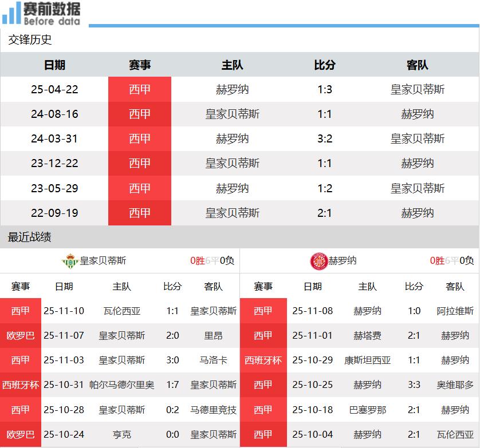Click 马洛卡 in the 25-11-03 match
Screen dimensions: 480x448
[214, 360]
